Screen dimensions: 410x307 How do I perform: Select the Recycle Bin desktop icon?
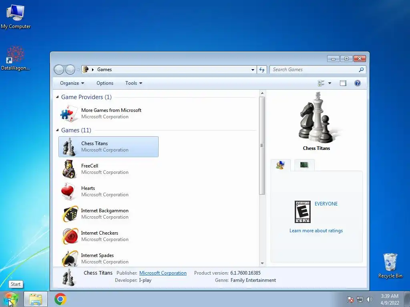coord(390,265)
